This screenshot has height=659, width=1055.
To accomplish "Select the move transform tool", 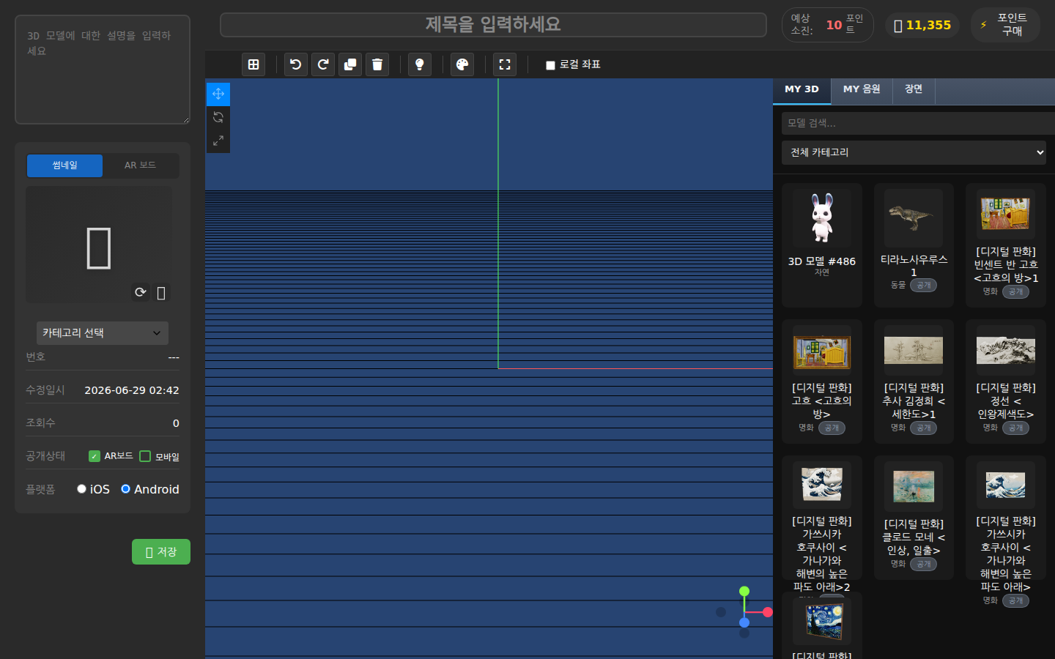I will (218, 94).
